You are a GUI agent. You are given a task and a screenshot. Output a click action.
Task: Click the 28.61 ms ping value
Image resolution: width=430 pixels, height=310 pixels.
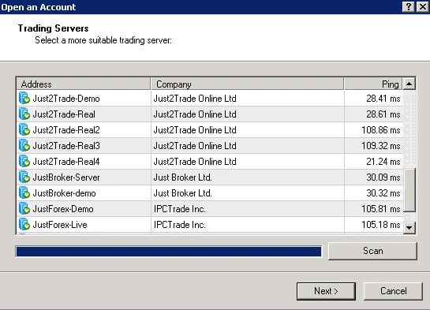tap(383, 114)
